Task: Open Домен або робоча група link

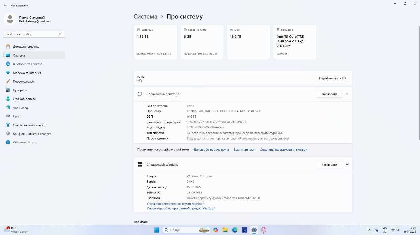Action: [211, 150]
